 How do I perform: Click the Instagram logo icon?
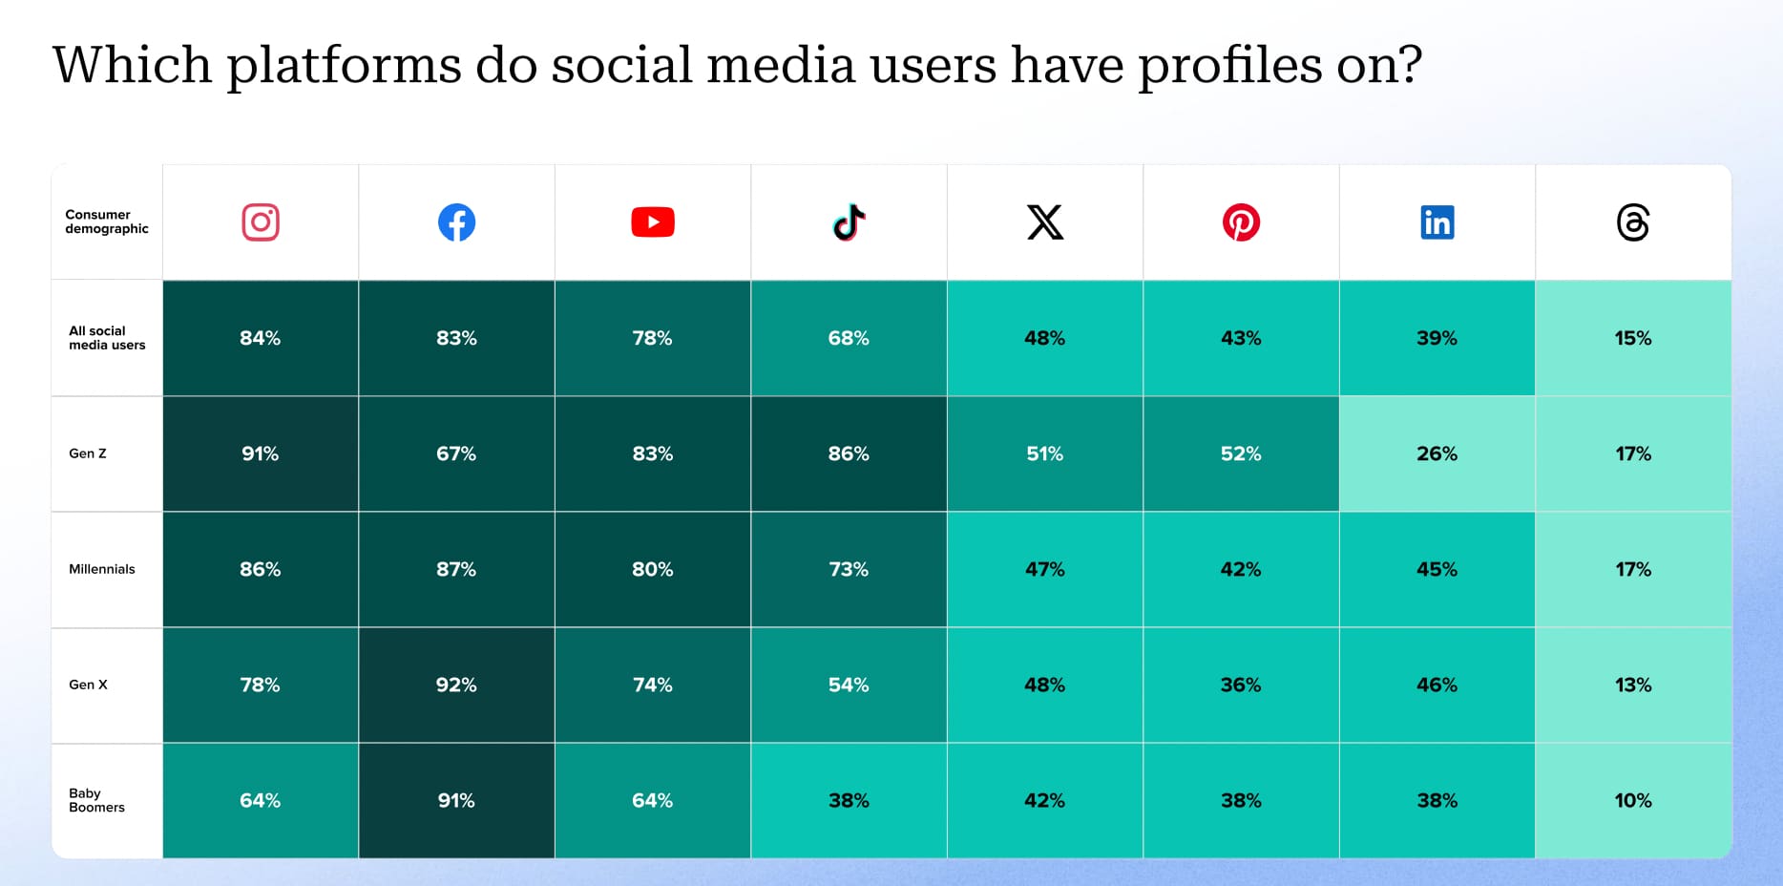click(x=261, y=222)
